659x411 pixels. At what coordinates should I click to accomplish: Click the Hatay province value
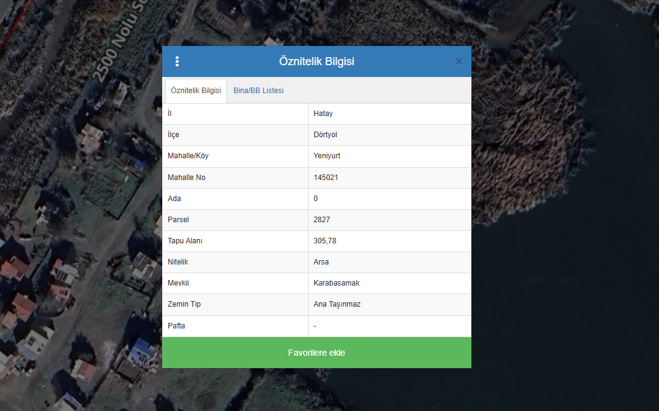tap(323, 114)
